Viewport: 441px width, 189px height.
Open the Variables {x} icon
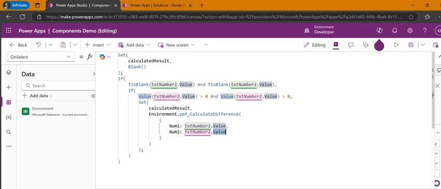pyautogui.click(x=9, y=117)
